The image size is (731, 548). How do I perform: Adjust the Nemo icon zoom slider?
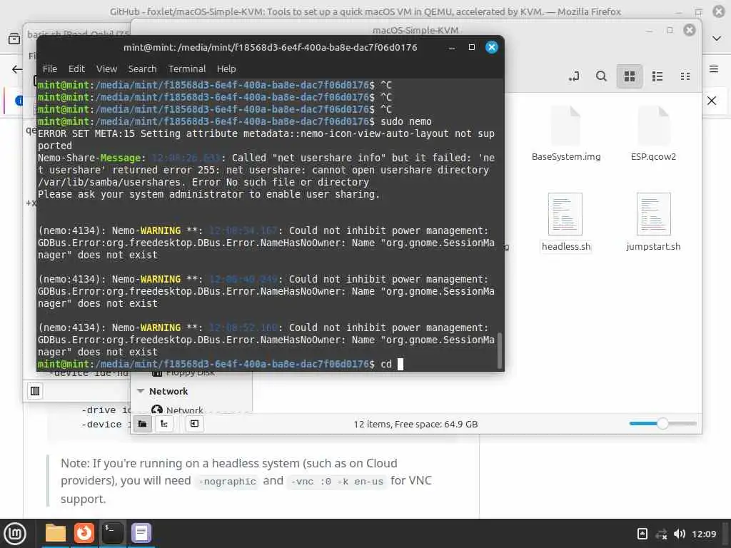(662, 424)
